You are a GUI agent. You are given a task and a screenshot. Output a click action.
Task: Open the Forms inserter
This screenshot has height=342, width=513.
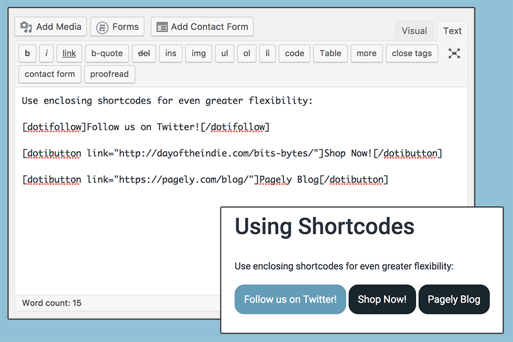(x=118, y=27)
